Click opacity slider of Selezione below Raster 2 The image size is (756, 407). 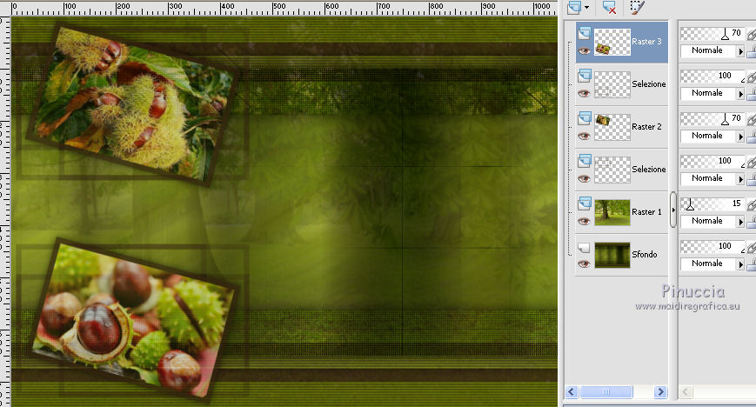[712, 161]
